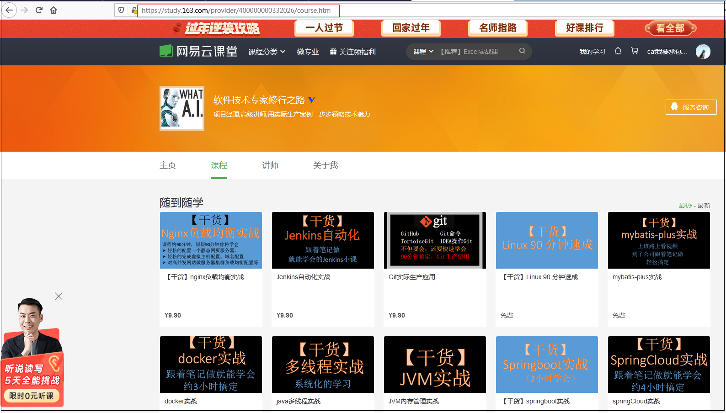Viewport: 726px width, 413px height.
Task: Click 看全部 banner button
Action: (671, 28)
